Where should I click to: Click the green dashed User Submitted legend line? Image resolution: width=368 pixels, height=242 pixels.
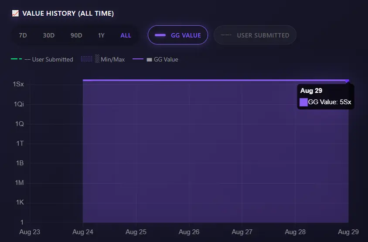pos(17,59)
